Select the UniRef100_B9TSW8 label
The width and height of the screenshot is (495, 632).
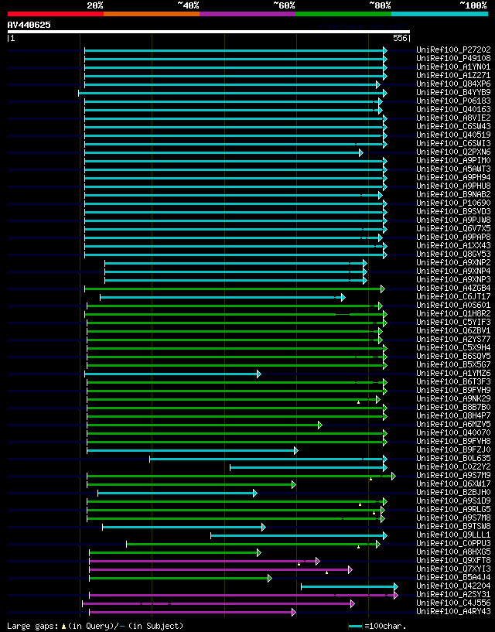click(453, 526)
